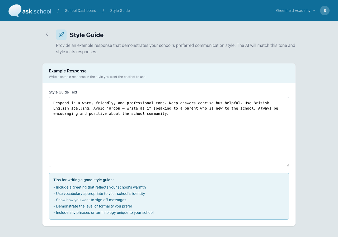Open the S user avatar menu
The width and height of the screenshot is (338, 237).
tap(325, 11)
